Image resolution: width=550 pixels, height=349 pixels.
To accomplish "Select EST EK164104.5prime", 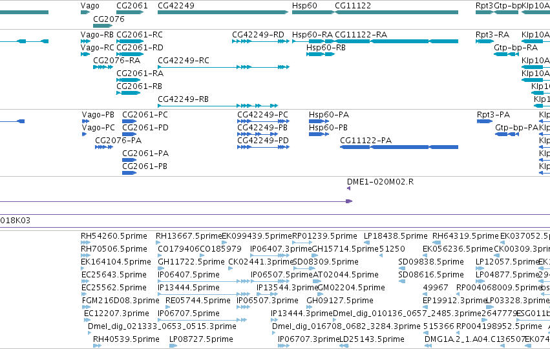I will tap(116, 262).
